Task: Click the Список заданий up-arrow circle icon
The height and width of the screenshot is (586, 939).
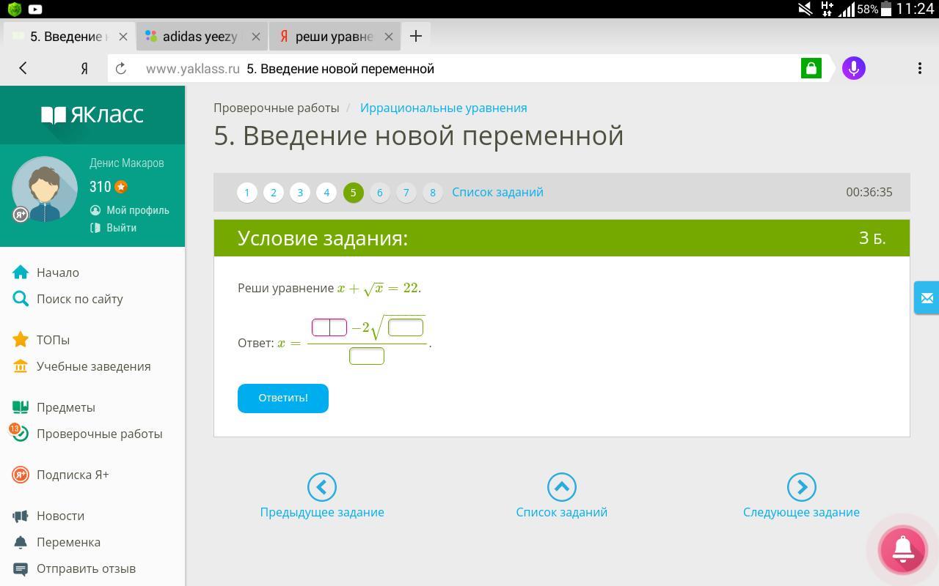Action: [x=561, y=487]
